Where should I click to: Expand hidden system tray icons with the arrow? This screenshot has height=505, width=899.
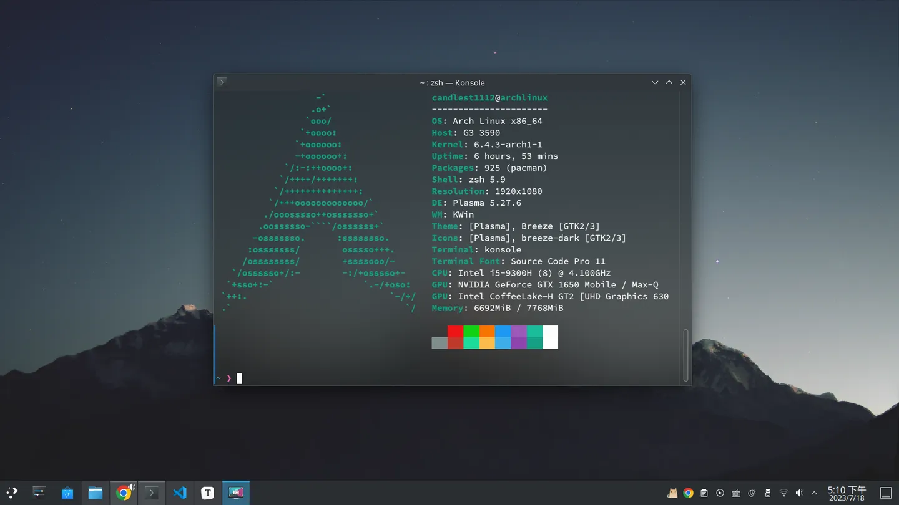[815, 493]
